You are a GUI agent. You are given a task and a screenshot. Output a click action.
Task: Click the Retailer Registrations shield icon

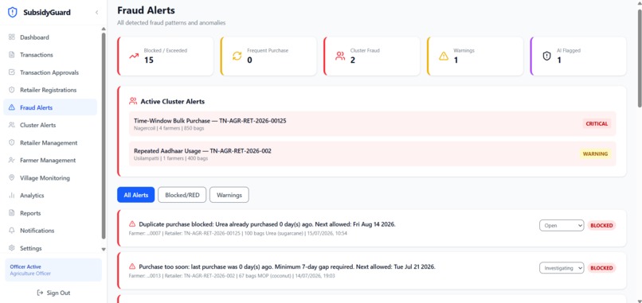11,90
